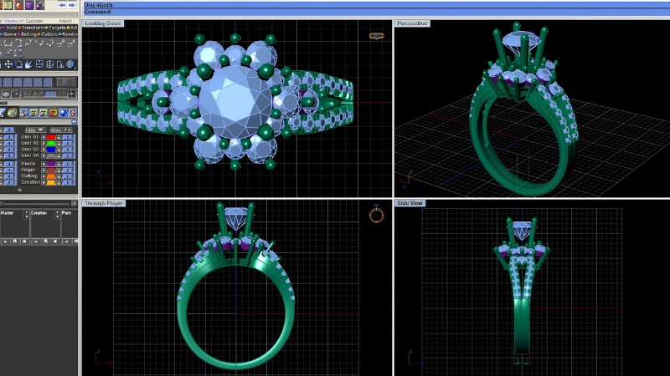Viewport: 670px width, 376px height.
Task: Click the small square button right of slider
Action: pyautogui.click(x=75, y=203)
